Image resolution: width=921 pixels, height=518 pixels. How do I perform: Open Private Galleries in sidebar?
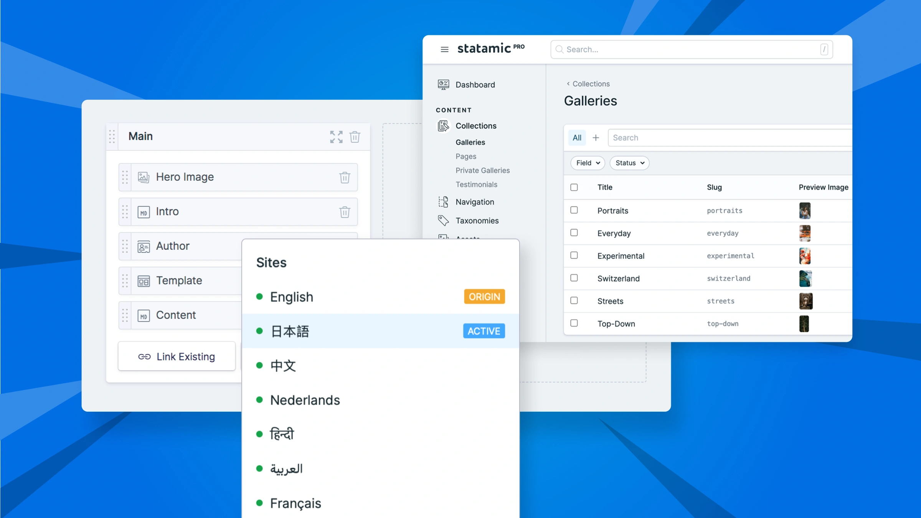point(482,170)
